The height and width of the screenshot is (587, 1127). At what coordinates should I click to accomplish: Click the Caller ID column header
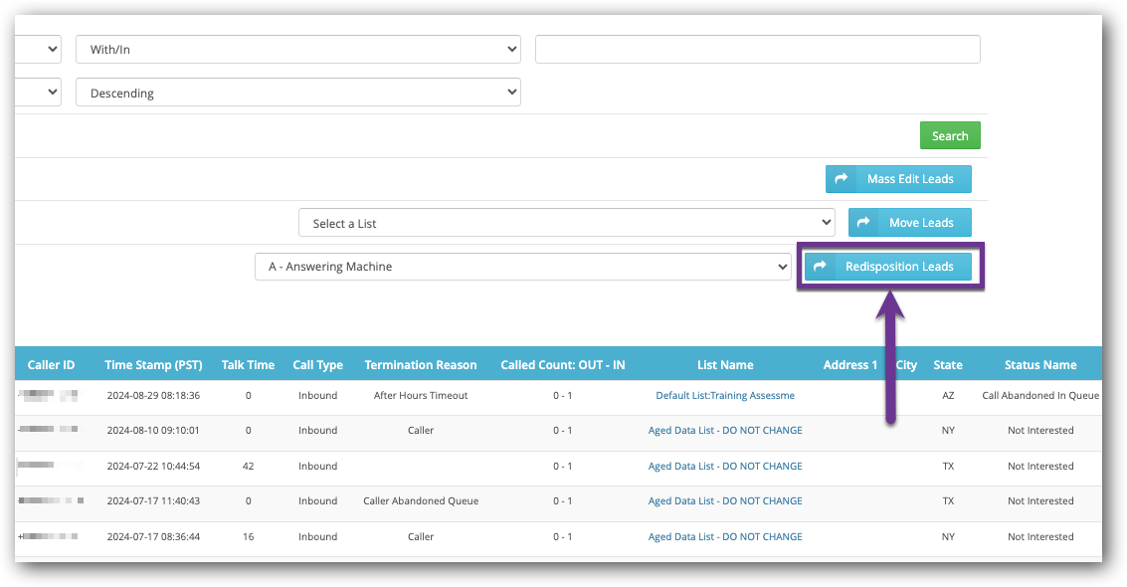[51, 365]
